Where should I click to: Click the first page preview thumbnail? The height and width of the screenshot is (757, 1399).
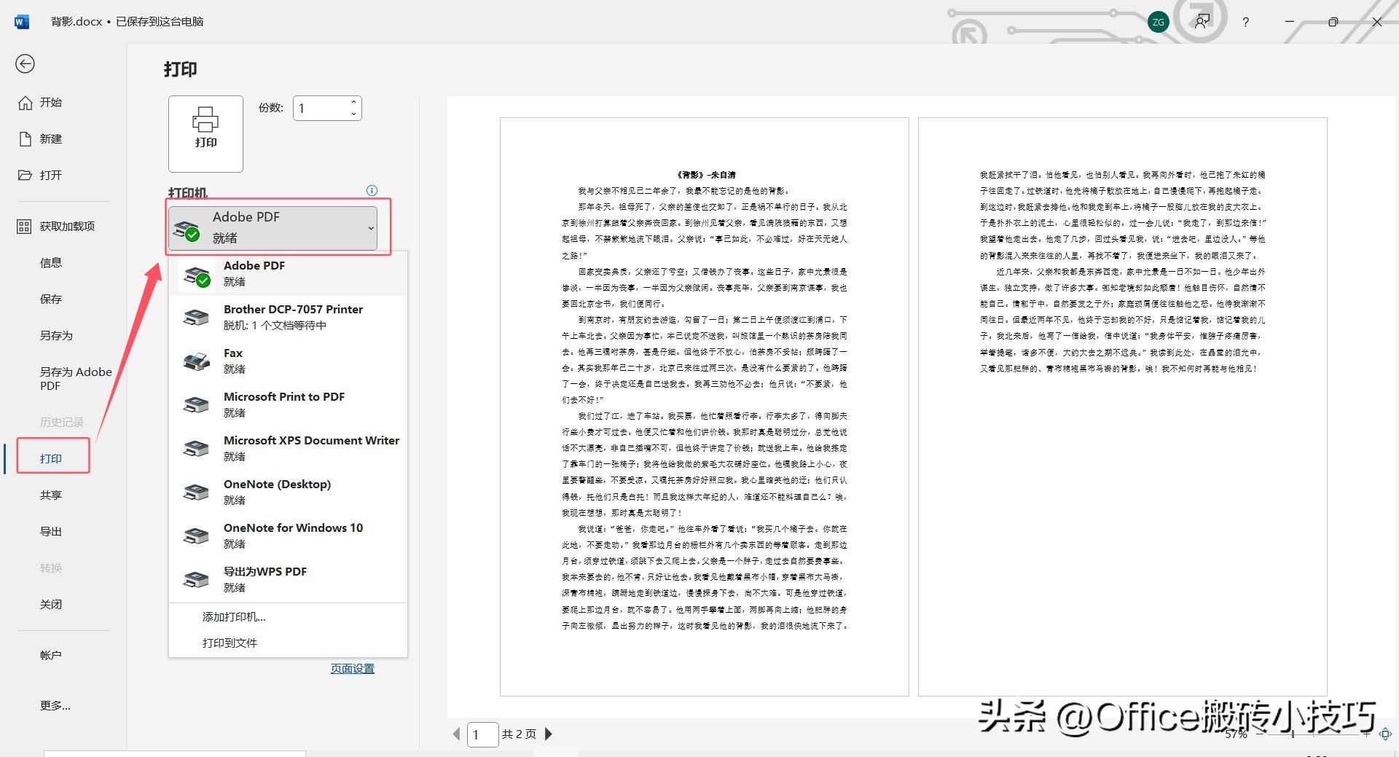pos(705,407)
